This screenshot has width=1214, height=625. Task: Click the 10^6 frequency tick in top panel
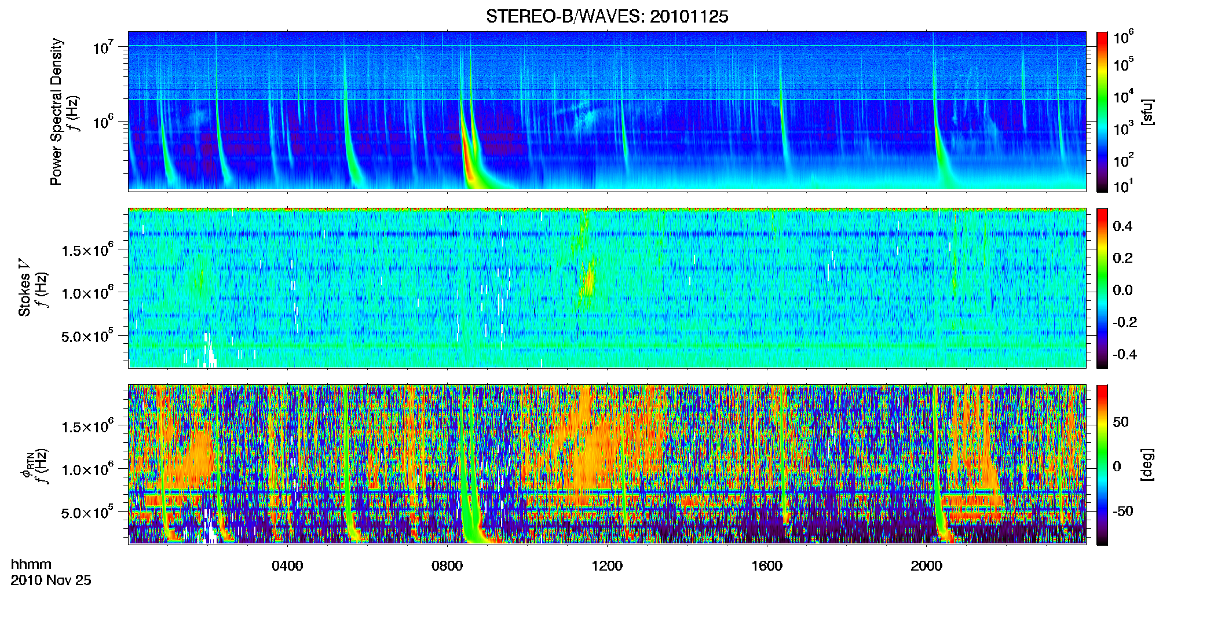(103, 122)
